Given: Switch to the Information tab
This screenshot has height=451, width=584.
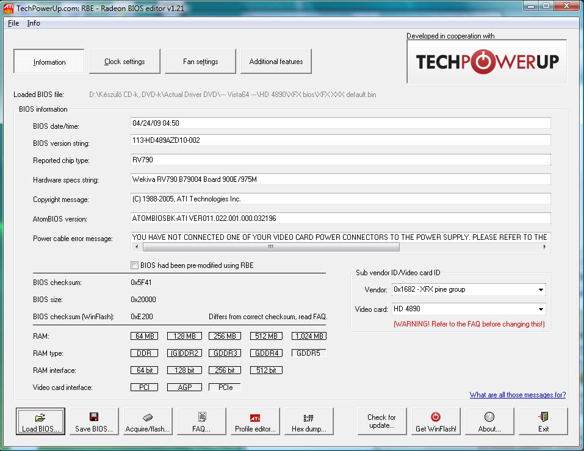Looking at the screenshot, I should [x=49, y=62].
